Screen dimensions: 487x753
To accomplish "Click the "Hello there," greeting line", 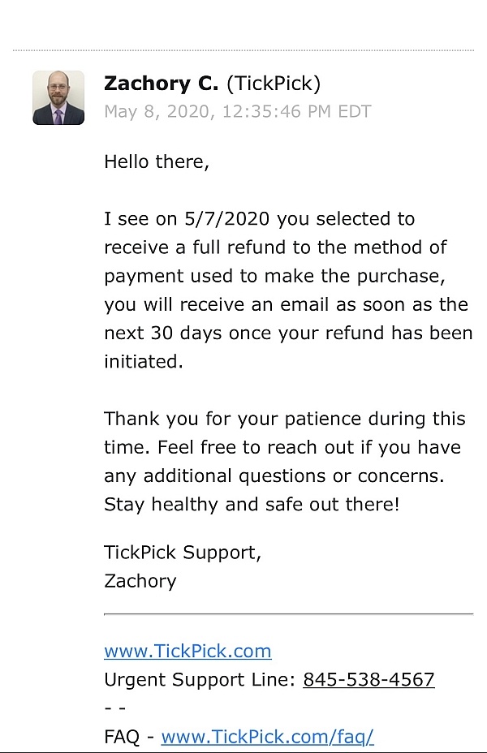I will click(x=157, y=161).
